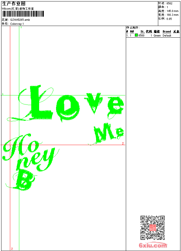
Task: Select the embroidered "Me" lettering
Action: pos(109,133)
